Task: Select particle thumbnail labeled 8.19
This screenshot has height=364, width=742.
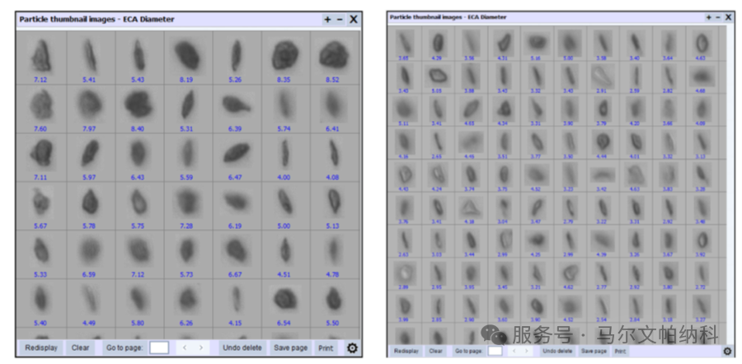Action: click(188, 56)
